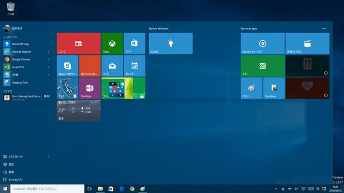The height and width of the screenshot is (193, 344).
Task: Launch the Skype UWP Preview tile
Action: [67, 66]
